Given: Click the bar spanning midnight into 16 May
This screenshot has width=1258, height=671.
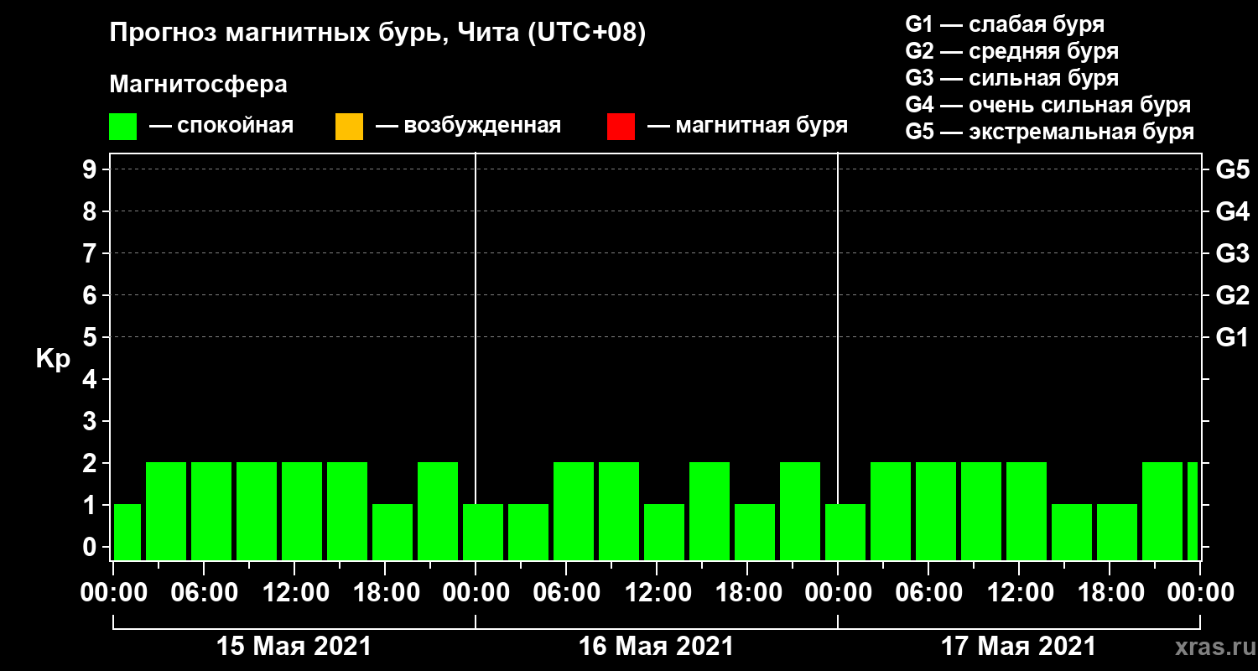Looking at the screenshot, I should pos(483,532).
